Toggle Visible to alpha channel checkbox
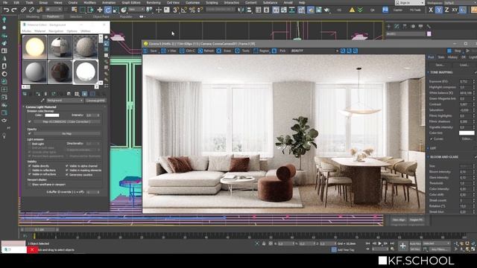477x268 pixels. pos(67,166)
